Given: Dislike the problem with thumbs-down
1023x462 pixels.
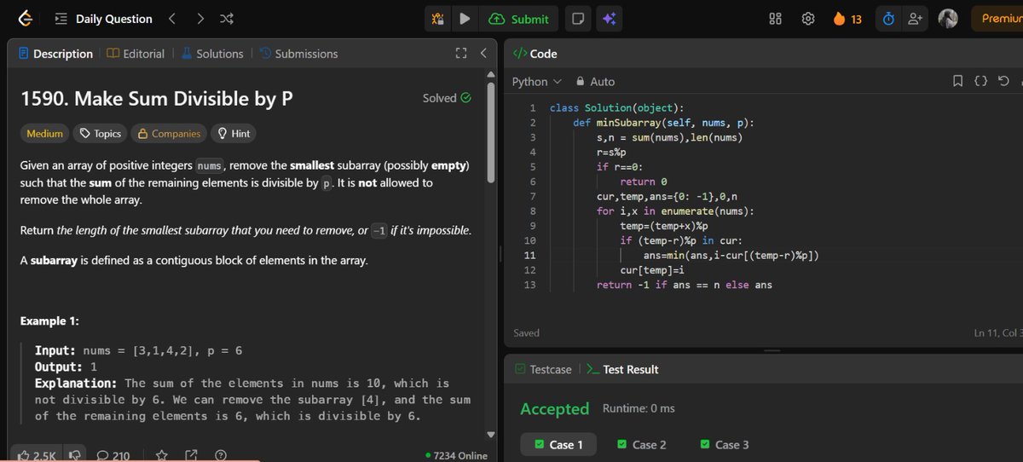Looking at the screenshot, I should 74,455.
